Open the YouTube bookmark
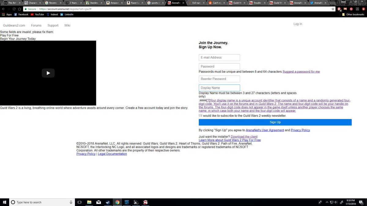 (37, 14)
